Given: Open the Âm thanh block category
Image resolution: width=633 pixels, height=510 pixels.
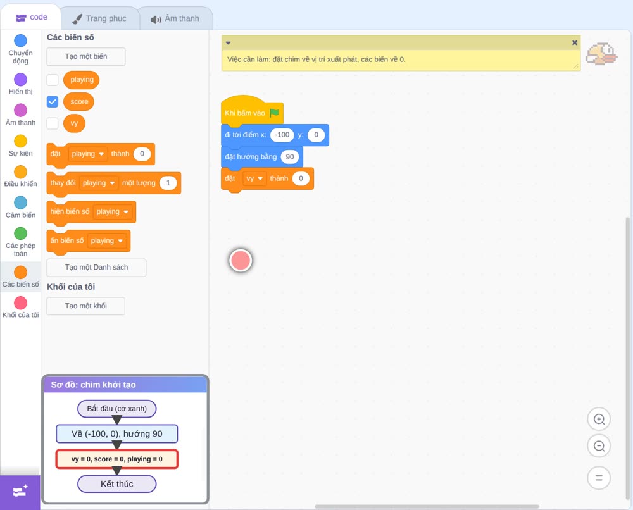Looking at the screenshot, I should [x=21, y=115].
